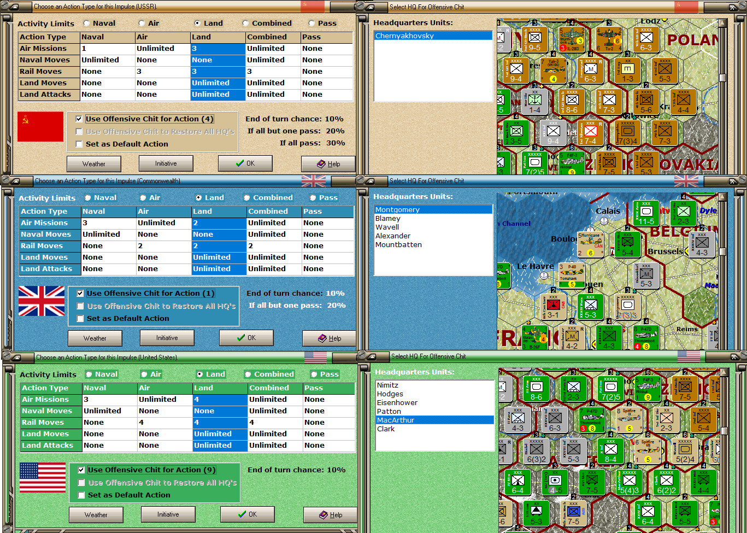Click the Soviet flag in USSR dialog
Image resolution: width=747 pixels, height=533 pixels.
40,126
